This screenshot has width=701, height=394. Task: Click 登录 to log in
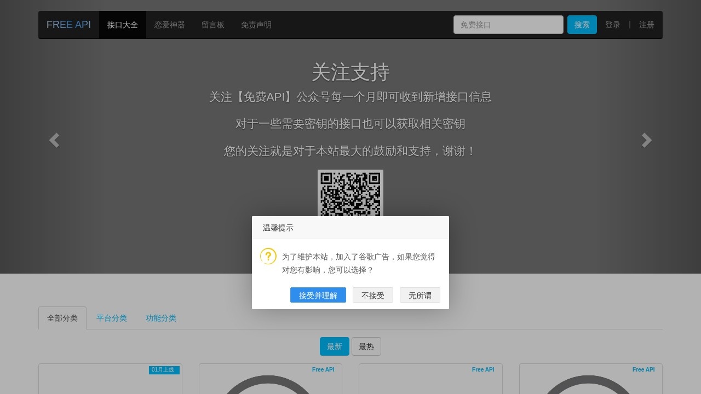coord(612,25)
